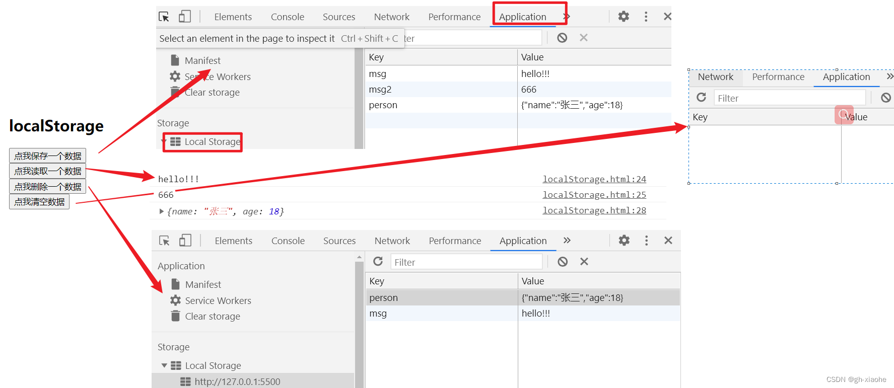This screenshot has width=894, height=388.
Task: Switch to Elements tab in bottom DevTools
Action: [x=233, y=241]
